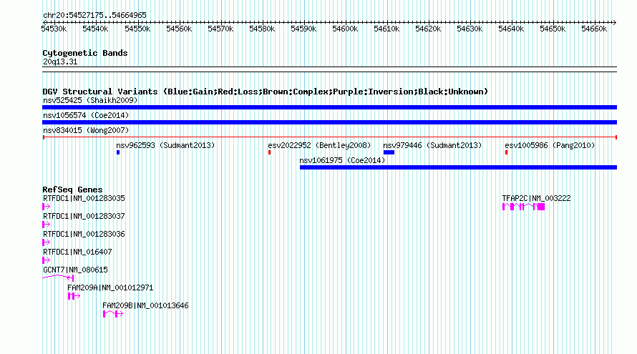Image resolution: width=637 pixels, height=354 pixels.
Task: Click the 54570k ruler tick label
Action: pyautogui.click(x=220, y=29)
